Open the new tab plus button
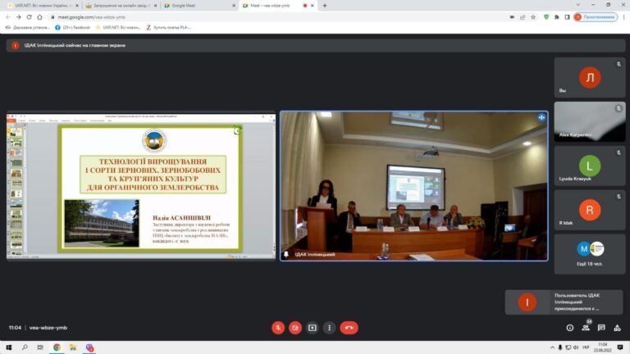The image size is (630, 354). click(324, 5)
